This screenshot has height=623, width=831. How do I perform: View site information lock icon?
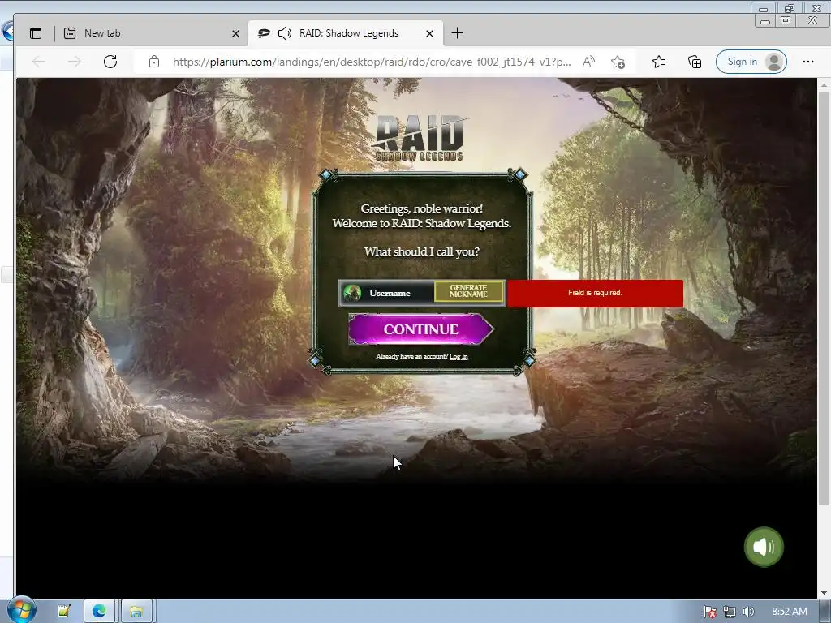coord(154,62)
